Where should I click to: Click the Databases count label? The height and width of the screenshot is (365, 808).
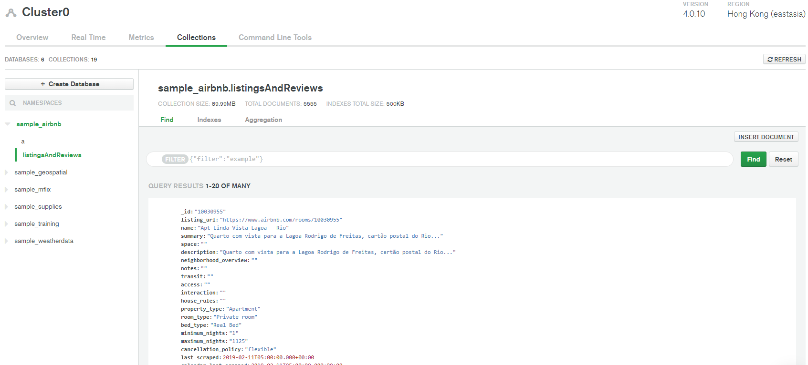click(24, 60)
